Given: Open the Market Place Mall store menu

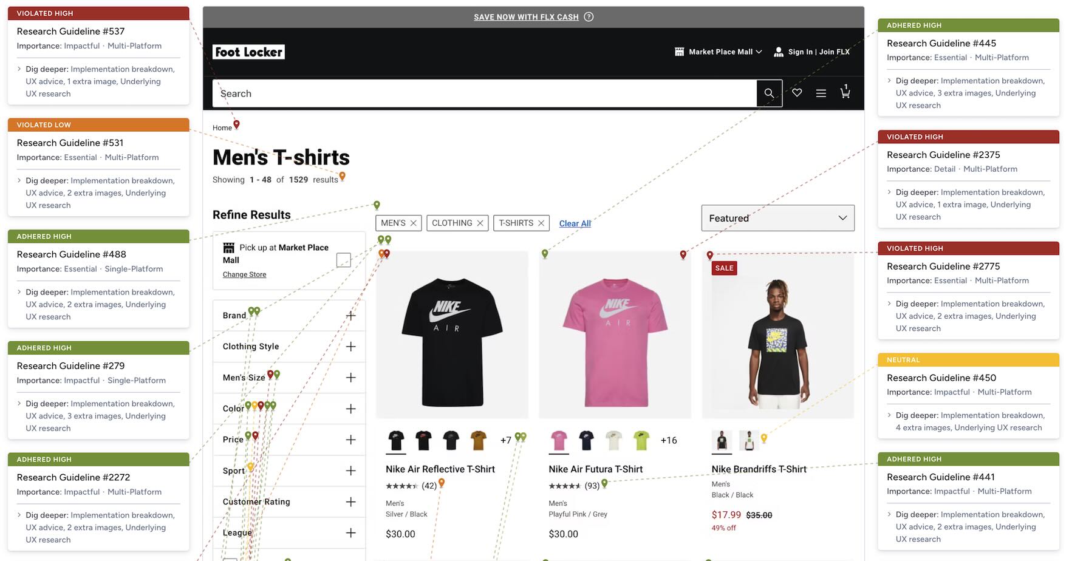Looking at the screenshot, I should [x=718, y=52].
